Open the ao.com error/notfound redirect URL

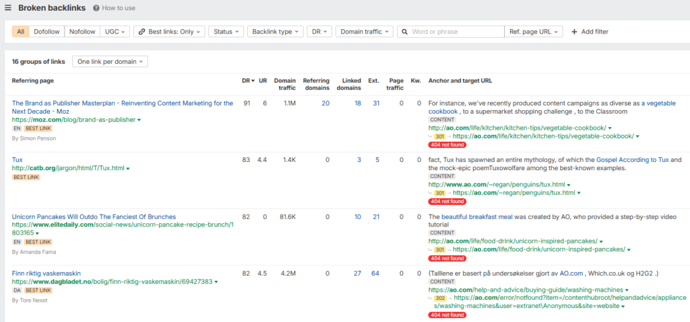561,302
